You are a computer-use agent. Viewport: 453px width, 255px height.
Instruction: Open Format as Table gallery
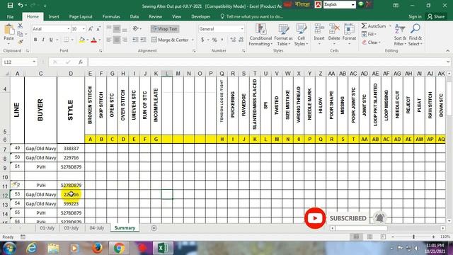tap(283, 35)
